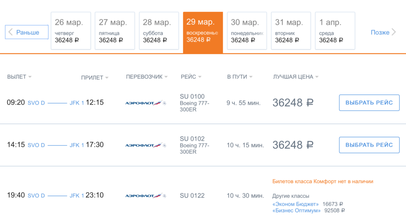Select flight SU 0100 with ВЫБРАТЬ РЕЙС
Image resolution: width=406 pixels, height=220 pixels.
tap(369, 103)
